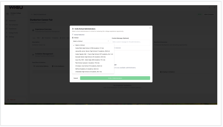Screen dimensions: 223x127
Task: Click the Experiences sidebar icon
Action: [7, 29]
